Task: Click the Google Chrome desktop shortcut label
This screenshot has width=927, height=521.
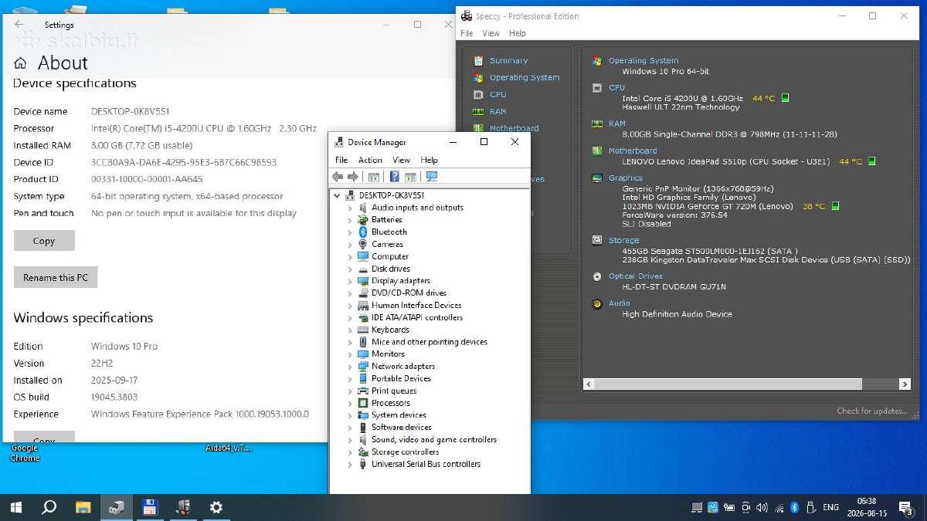Action: 25,453
